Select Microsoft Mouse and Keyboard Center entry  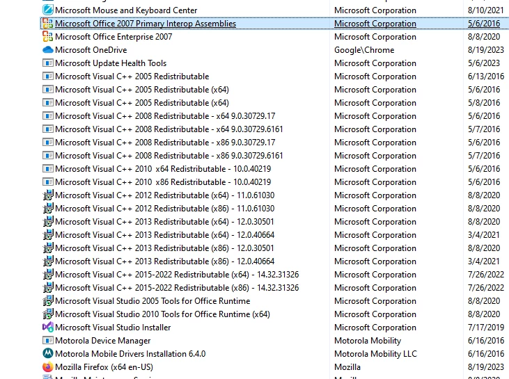pyautogui.click(x=126, y=10)
